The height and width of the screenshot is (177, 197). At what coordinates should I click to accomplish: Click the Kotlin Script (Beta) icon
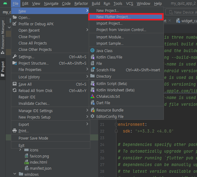click(x=93, y=83)
